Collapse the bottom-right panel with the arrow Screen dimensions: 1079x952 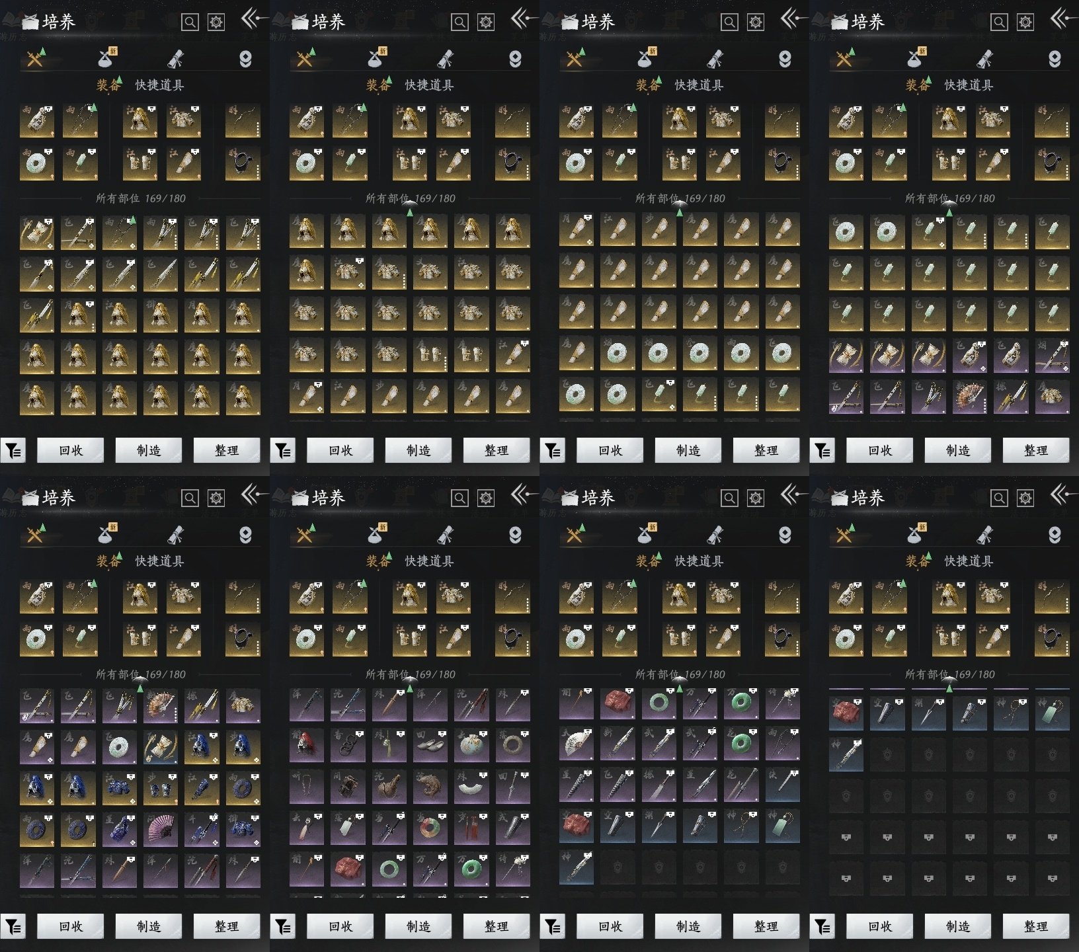(1063, 495)
